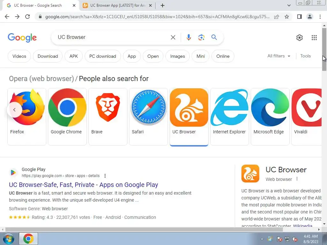The image size is (327, 245).
Task: Bookmark this page with the star icon
Action: (287, 17)
